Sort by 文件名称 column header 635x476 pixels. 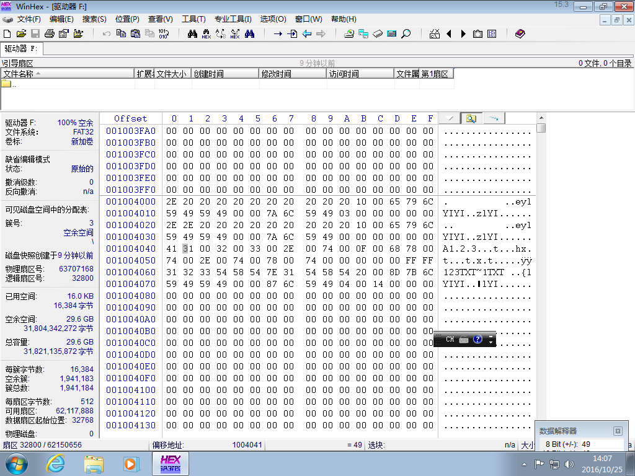click(68, 74)
